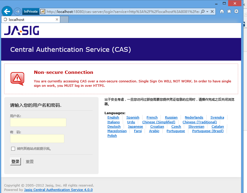Image resolution: width=247 pixels, height=193 pixels.
Task: Close the localhost tab
Action: tap(57, 19)
